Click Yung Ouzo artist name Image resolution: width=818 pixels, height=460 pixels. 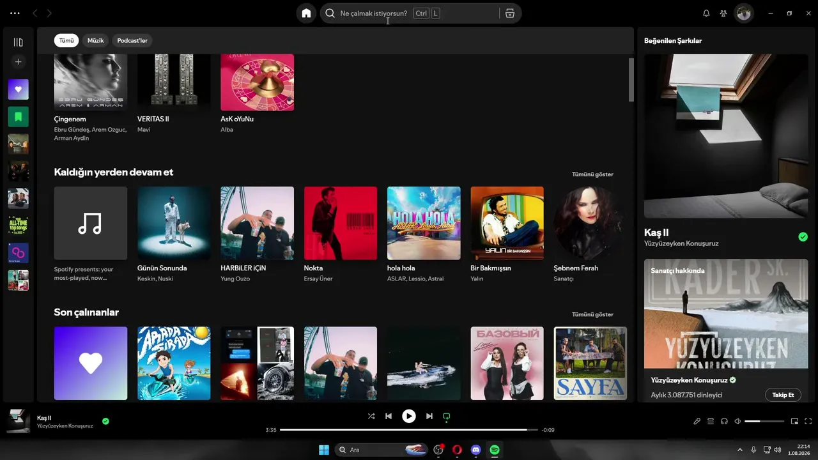236,279
